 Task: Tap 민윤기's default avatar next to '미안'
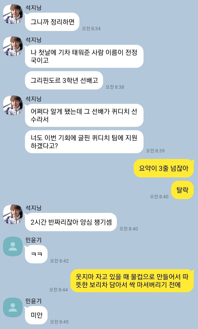(13, 307)
